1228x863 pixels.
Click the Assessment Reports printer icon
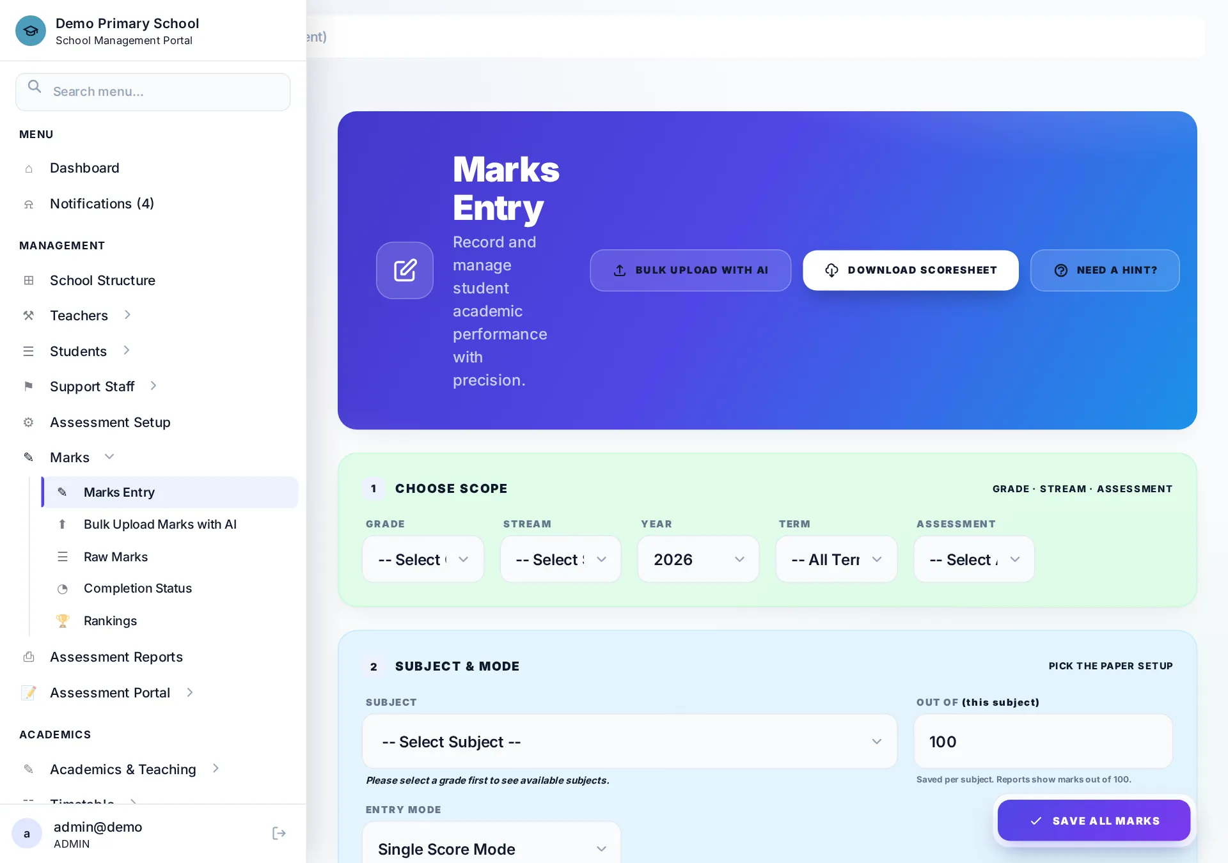coord(29,657)
